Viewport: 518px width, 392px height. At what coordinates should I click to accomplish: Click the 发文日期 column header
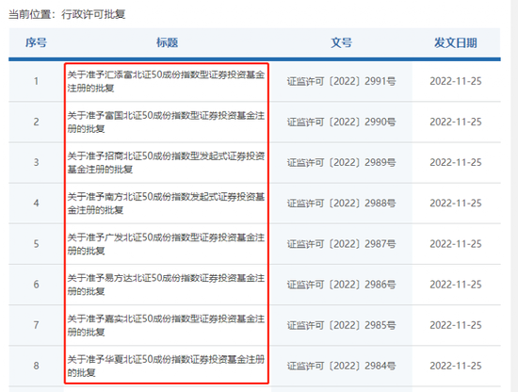[456, 42]
